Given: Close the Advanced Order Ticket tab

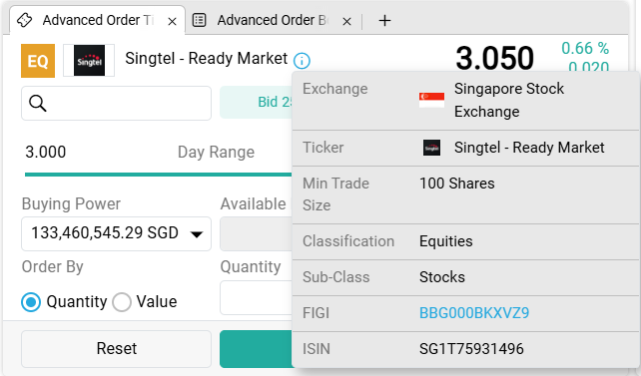Looking at the screenshot, I should click(x=172, y=21).
